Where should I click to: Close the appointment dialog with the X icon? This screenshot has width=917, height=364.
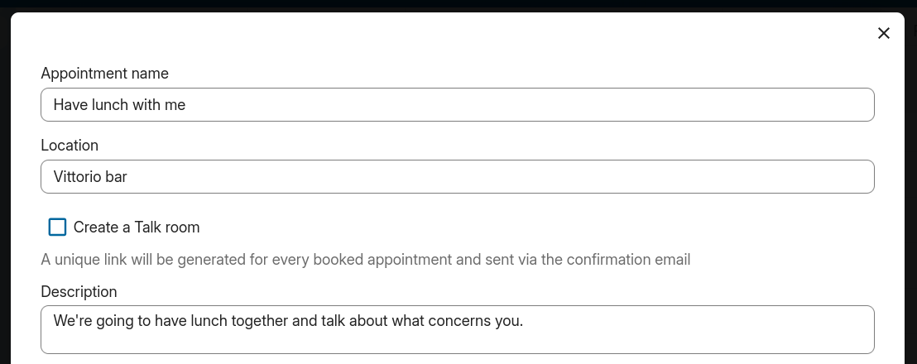pyautogui.click(x=884, y=33)
